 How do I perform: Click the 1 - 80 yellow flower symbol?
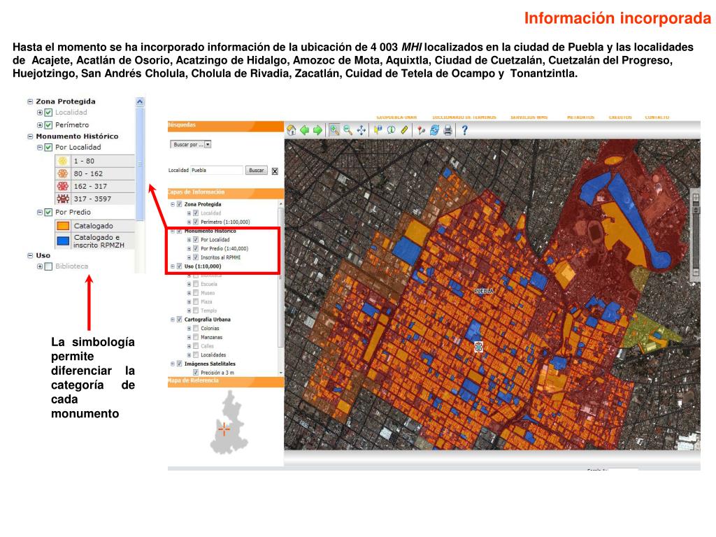[x=62, y=161]
